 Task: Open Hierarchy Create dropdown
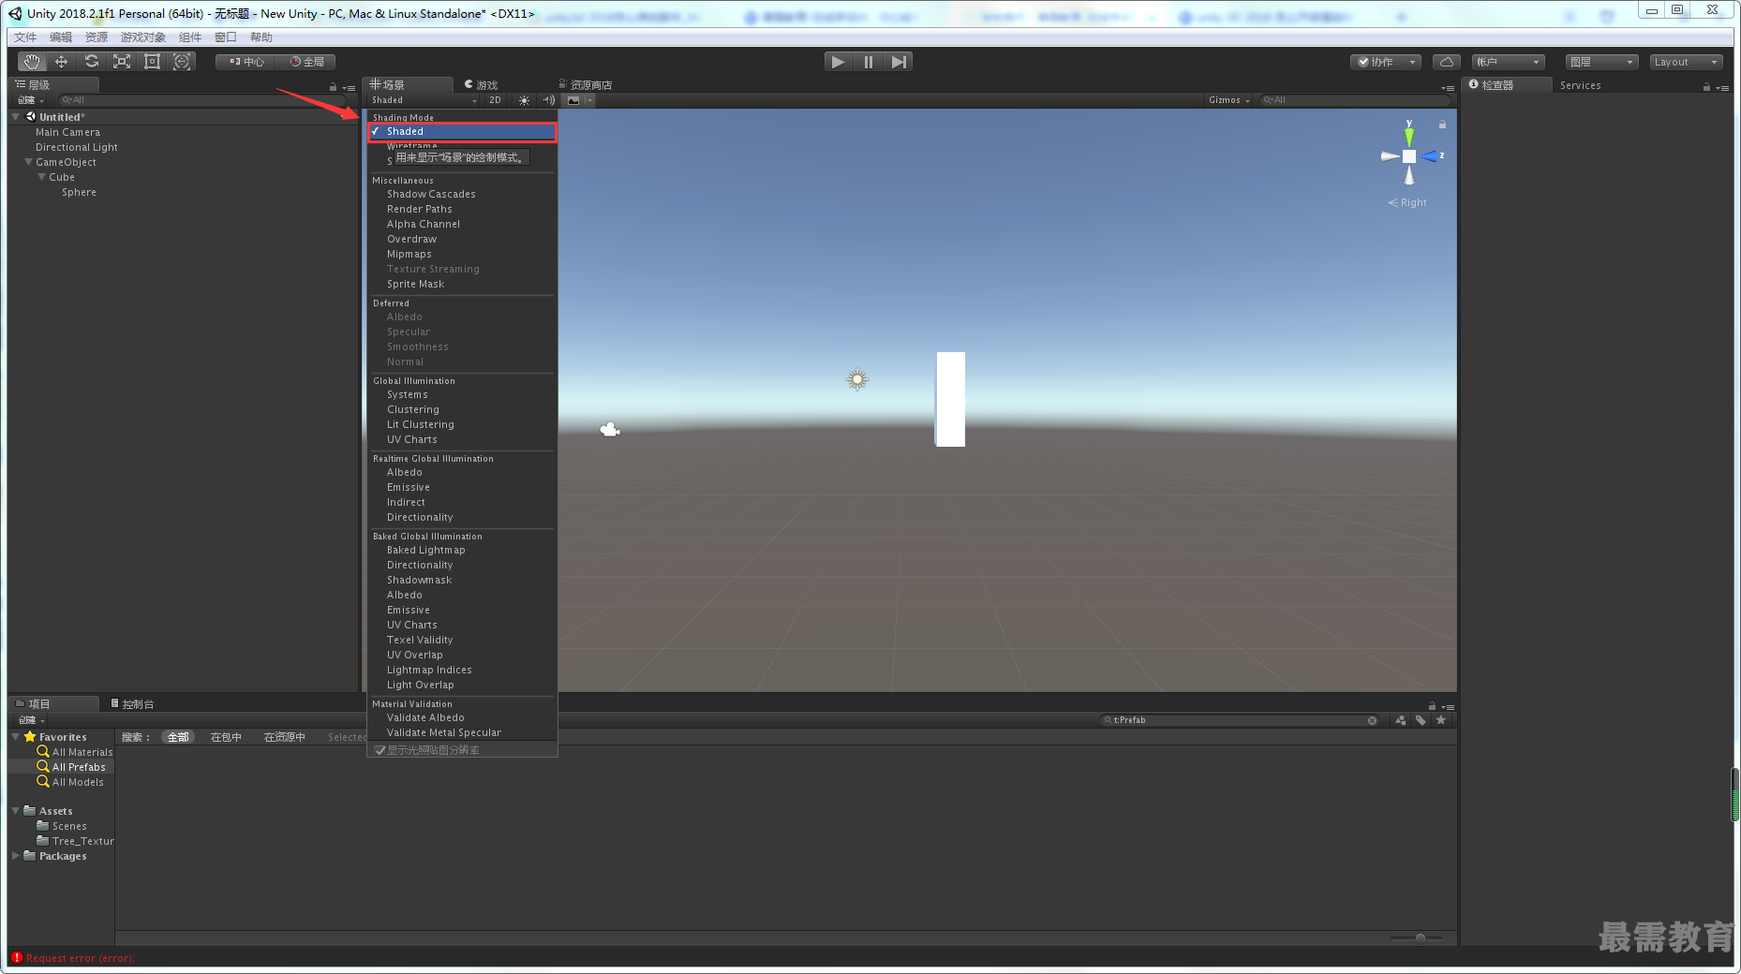pyautogui.click(x=31, y=100)
